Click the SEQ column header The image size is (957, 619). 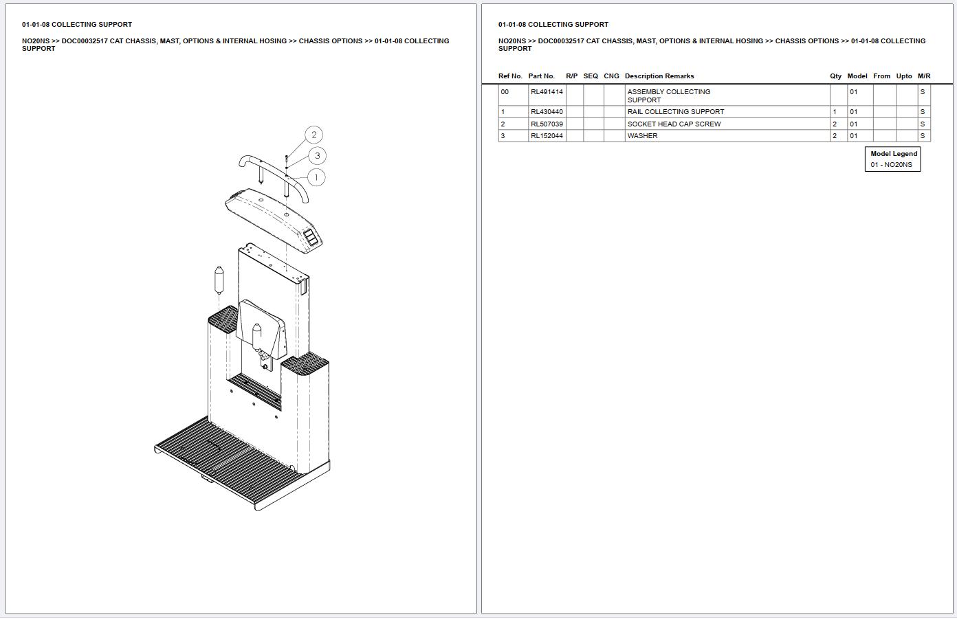point(591,76)
